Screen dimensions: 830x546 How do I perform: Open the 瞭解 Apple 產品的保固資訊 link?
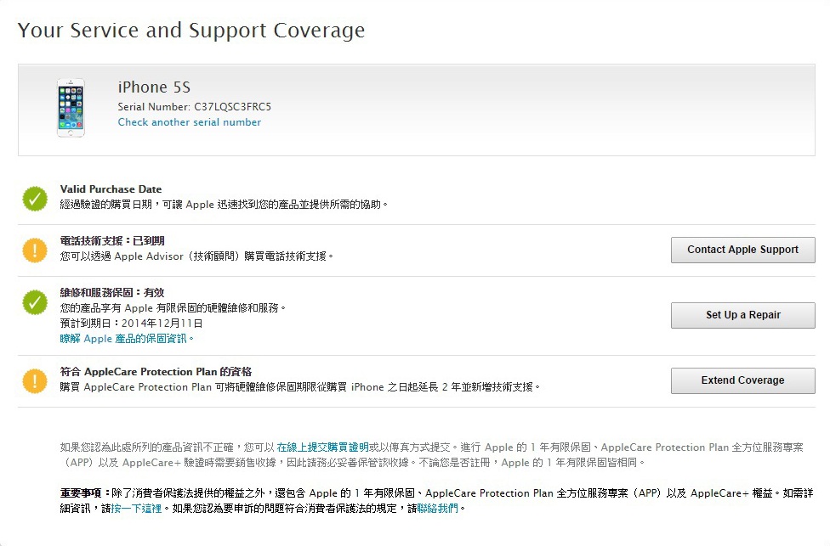tap(125, 339)
